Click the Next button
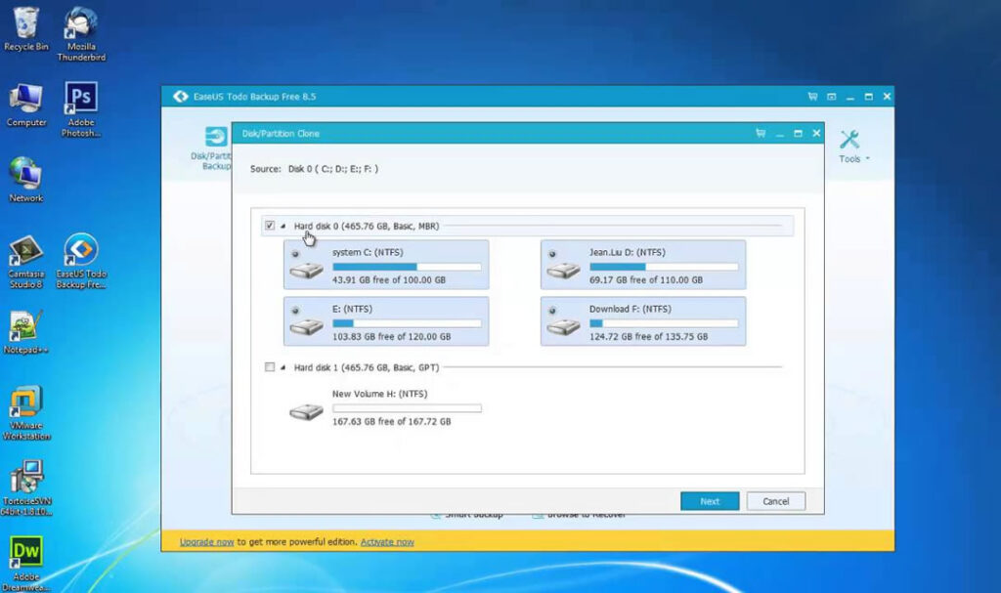Image resolution: width=1001 pixels, height=593 pixels. pyautogui.click(x=710, y=501)
